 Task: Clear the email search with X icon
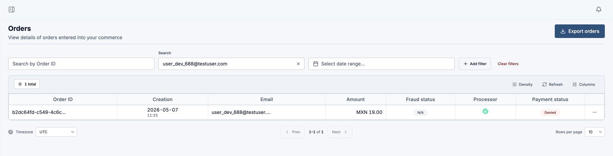298,64
